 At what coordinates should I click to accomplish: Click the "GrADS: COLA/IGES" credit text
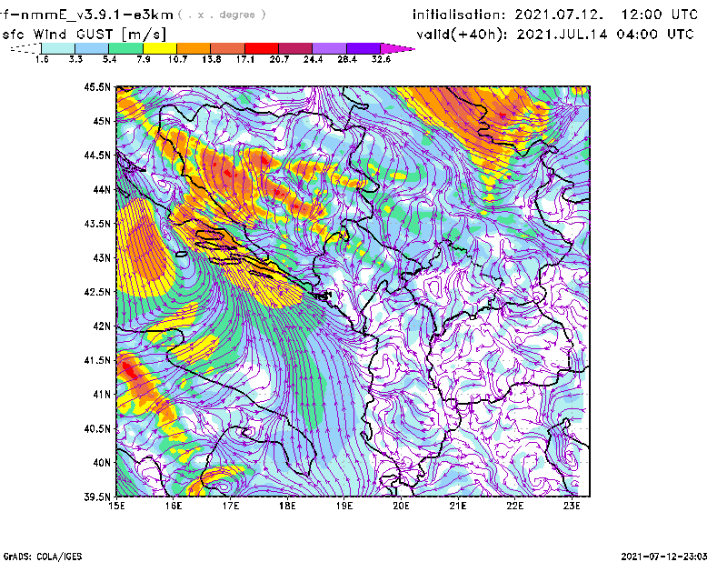point(43,557)
